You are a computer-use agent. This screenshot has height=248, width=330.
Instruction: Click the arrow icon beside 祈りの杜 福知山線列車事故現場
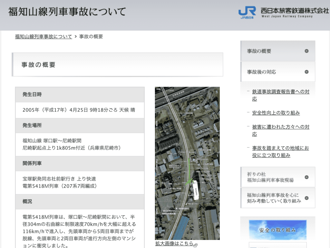tap(306, 177)
